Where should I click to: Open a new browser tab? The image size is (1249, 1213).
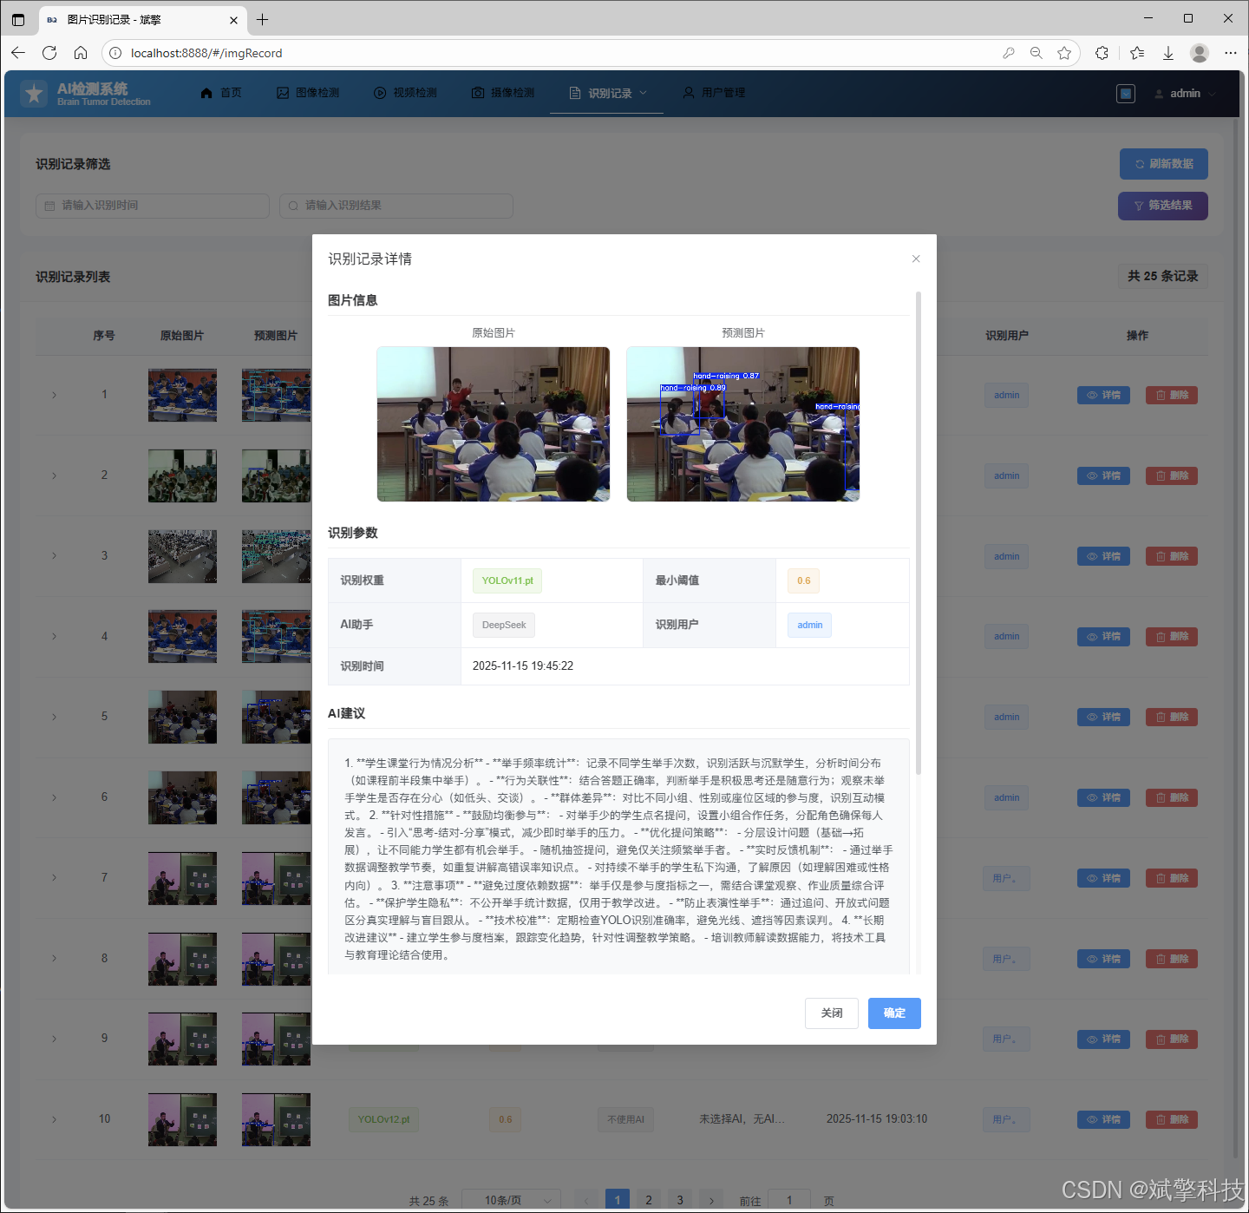coord(263,19)
